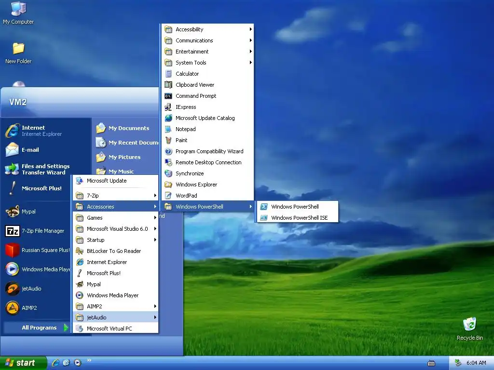Launch Internet Explorer from Quick Launch
The image size is (494, 370).
55,363
